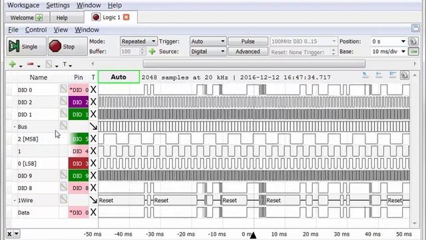Click the purple DIO 2 pin swatch
This screenshot has height=240, width=426.
click(79, 102)
